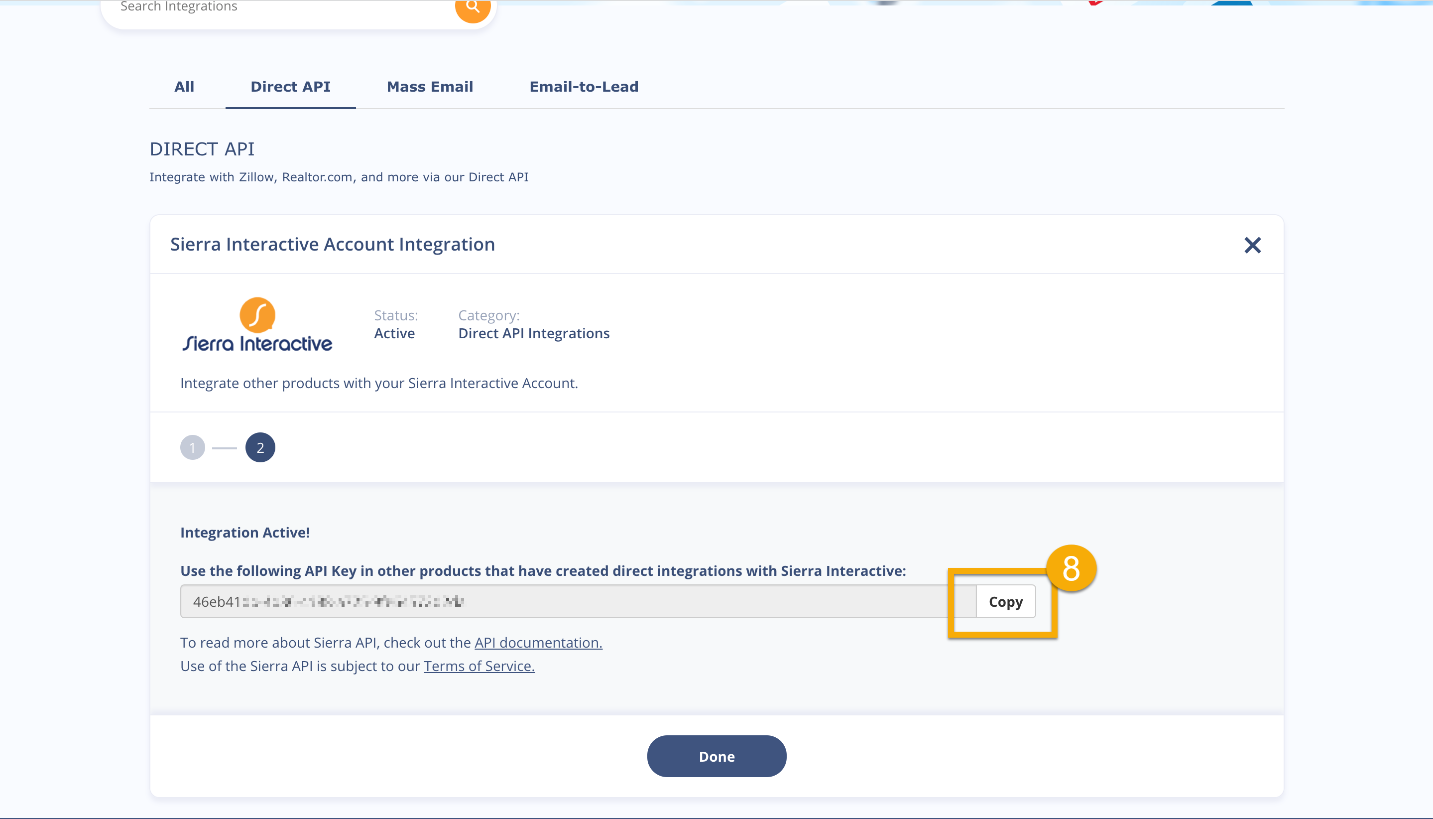Click the "DIRECT API" section heading
Viewport: 1433px width, 819px height.
pos(202,149)
